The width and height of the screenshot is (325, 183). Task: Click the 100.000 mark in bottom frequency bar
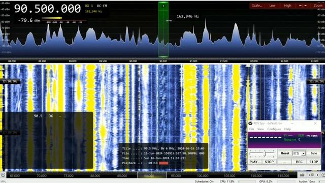203,175
